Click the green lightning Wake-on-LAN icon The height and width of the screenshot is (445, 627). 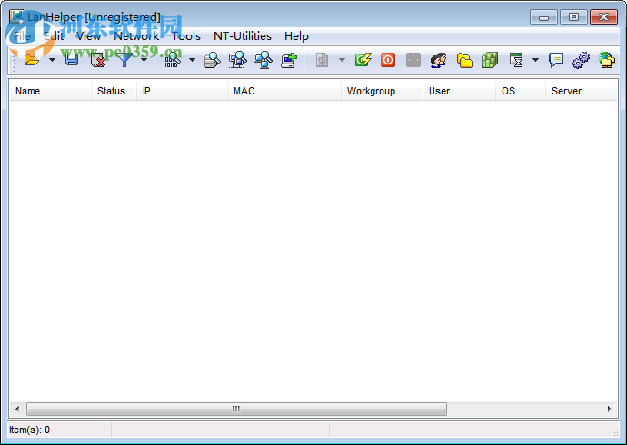tap(363, 60)
